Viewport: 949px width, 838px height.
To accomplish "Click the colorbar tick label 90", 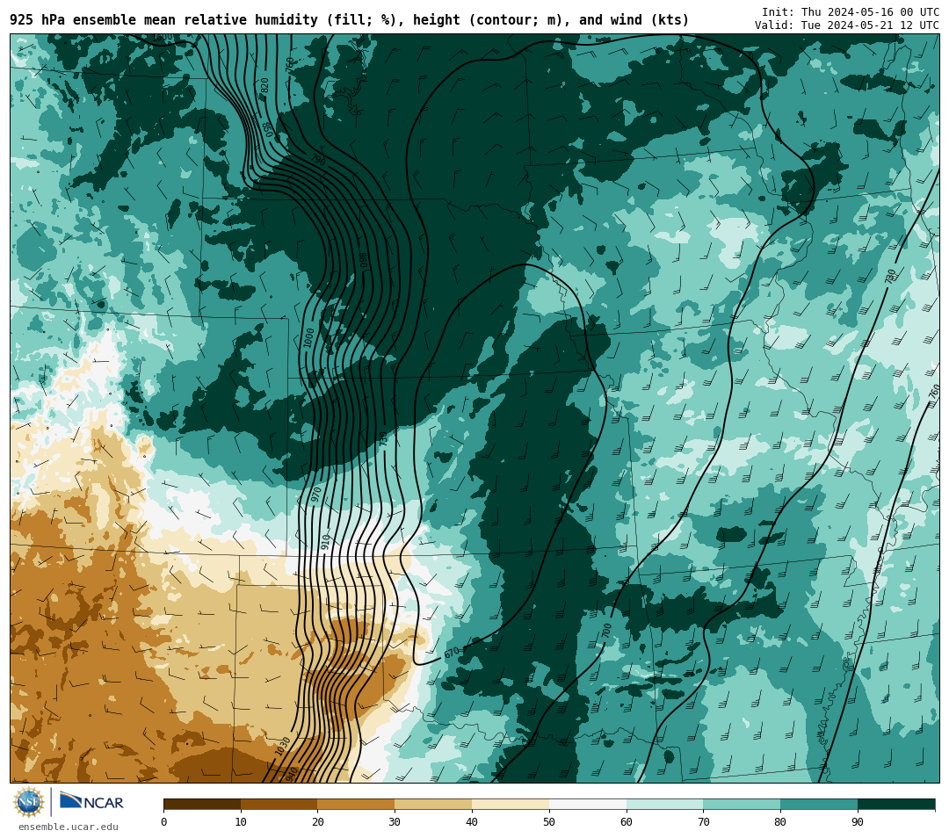I will pos(858,821).
